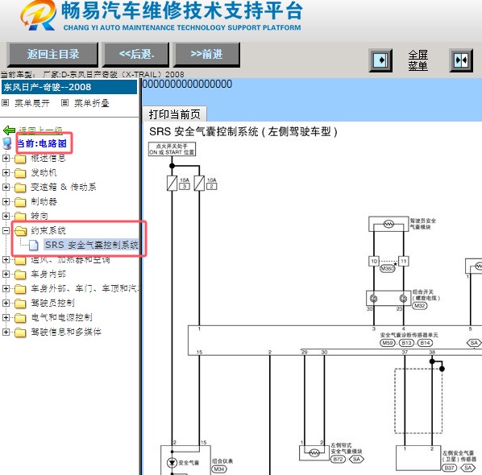
Task: Click the 驾驶信息和多媒体 folder icon
Action: click(20, 332)
